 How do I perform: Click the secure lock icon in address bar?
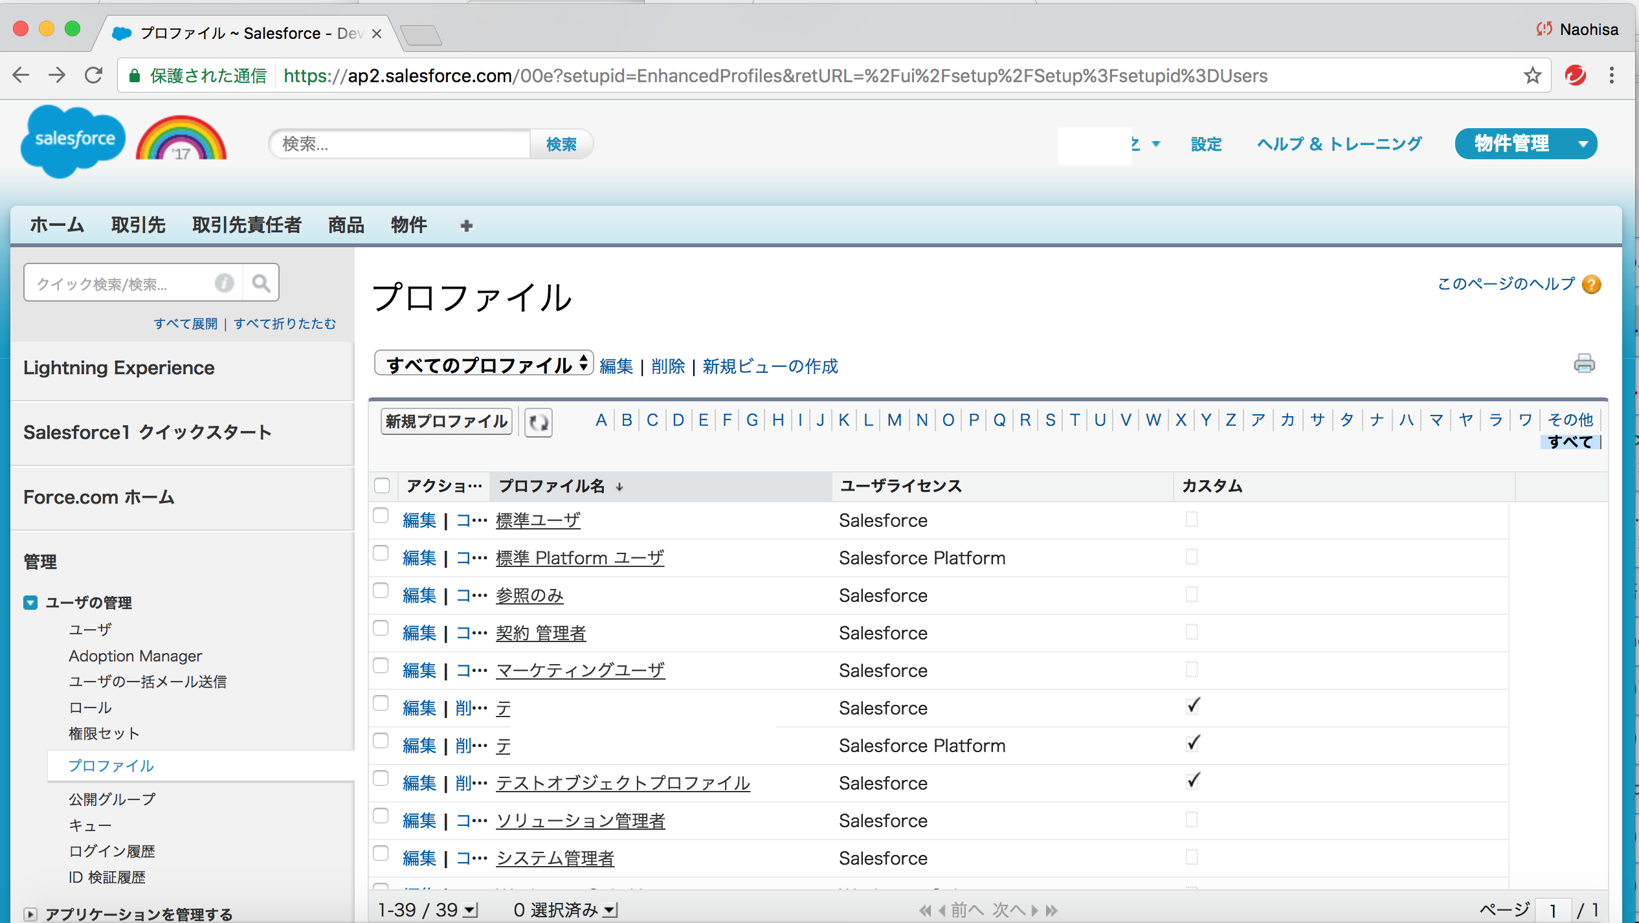[135, 76]
